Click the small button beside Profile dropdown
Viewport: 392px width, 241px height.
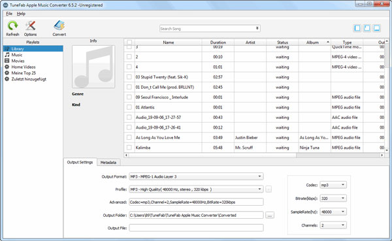point(269,189)
